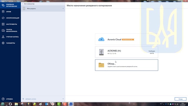
Task: Open the dropdown arrow beside Добавить копию
Action: click(x=63, y=99)
